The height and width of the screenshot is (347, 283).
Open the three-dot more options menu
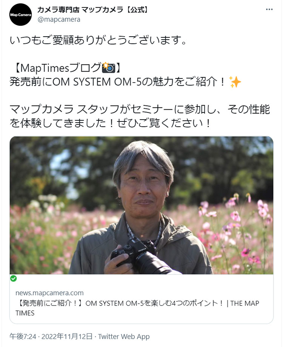click(x=269, y=9)
